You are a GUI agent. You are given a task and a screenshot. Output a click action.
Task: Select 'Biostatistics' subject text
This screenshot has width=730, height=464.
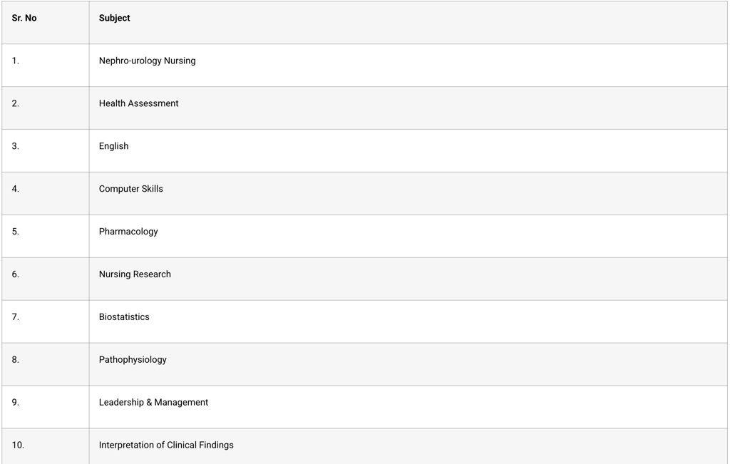[124, 317]
